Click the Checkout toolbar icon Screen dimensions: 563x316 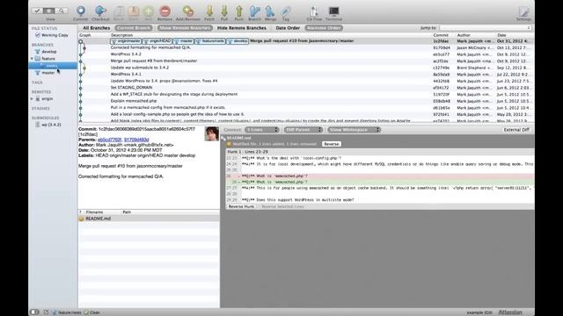100,11
